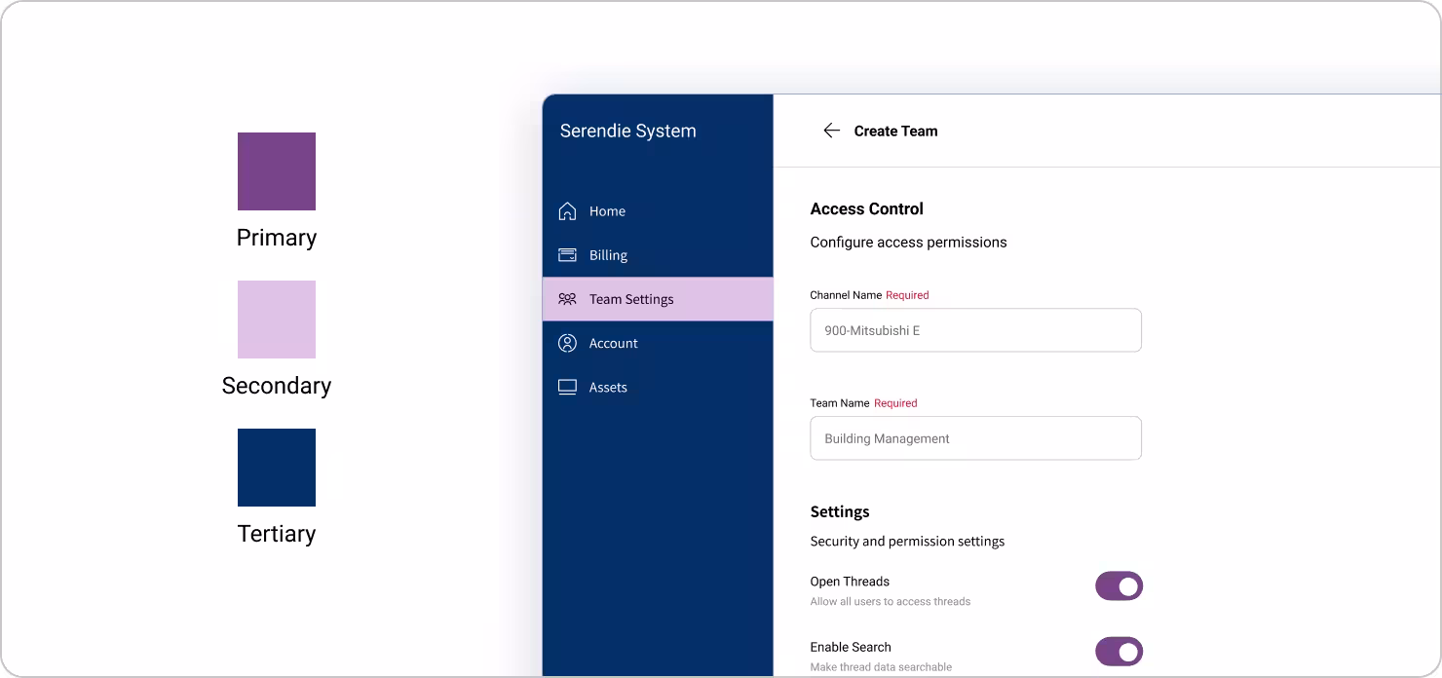Click the back arrow next to Create Team
The width and height of the screenshot is (1442, 678).
[x=831, y=131]
